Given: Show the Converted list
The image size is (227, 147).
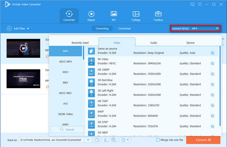Looking at the screenshot, I should (x=124, y=28).
